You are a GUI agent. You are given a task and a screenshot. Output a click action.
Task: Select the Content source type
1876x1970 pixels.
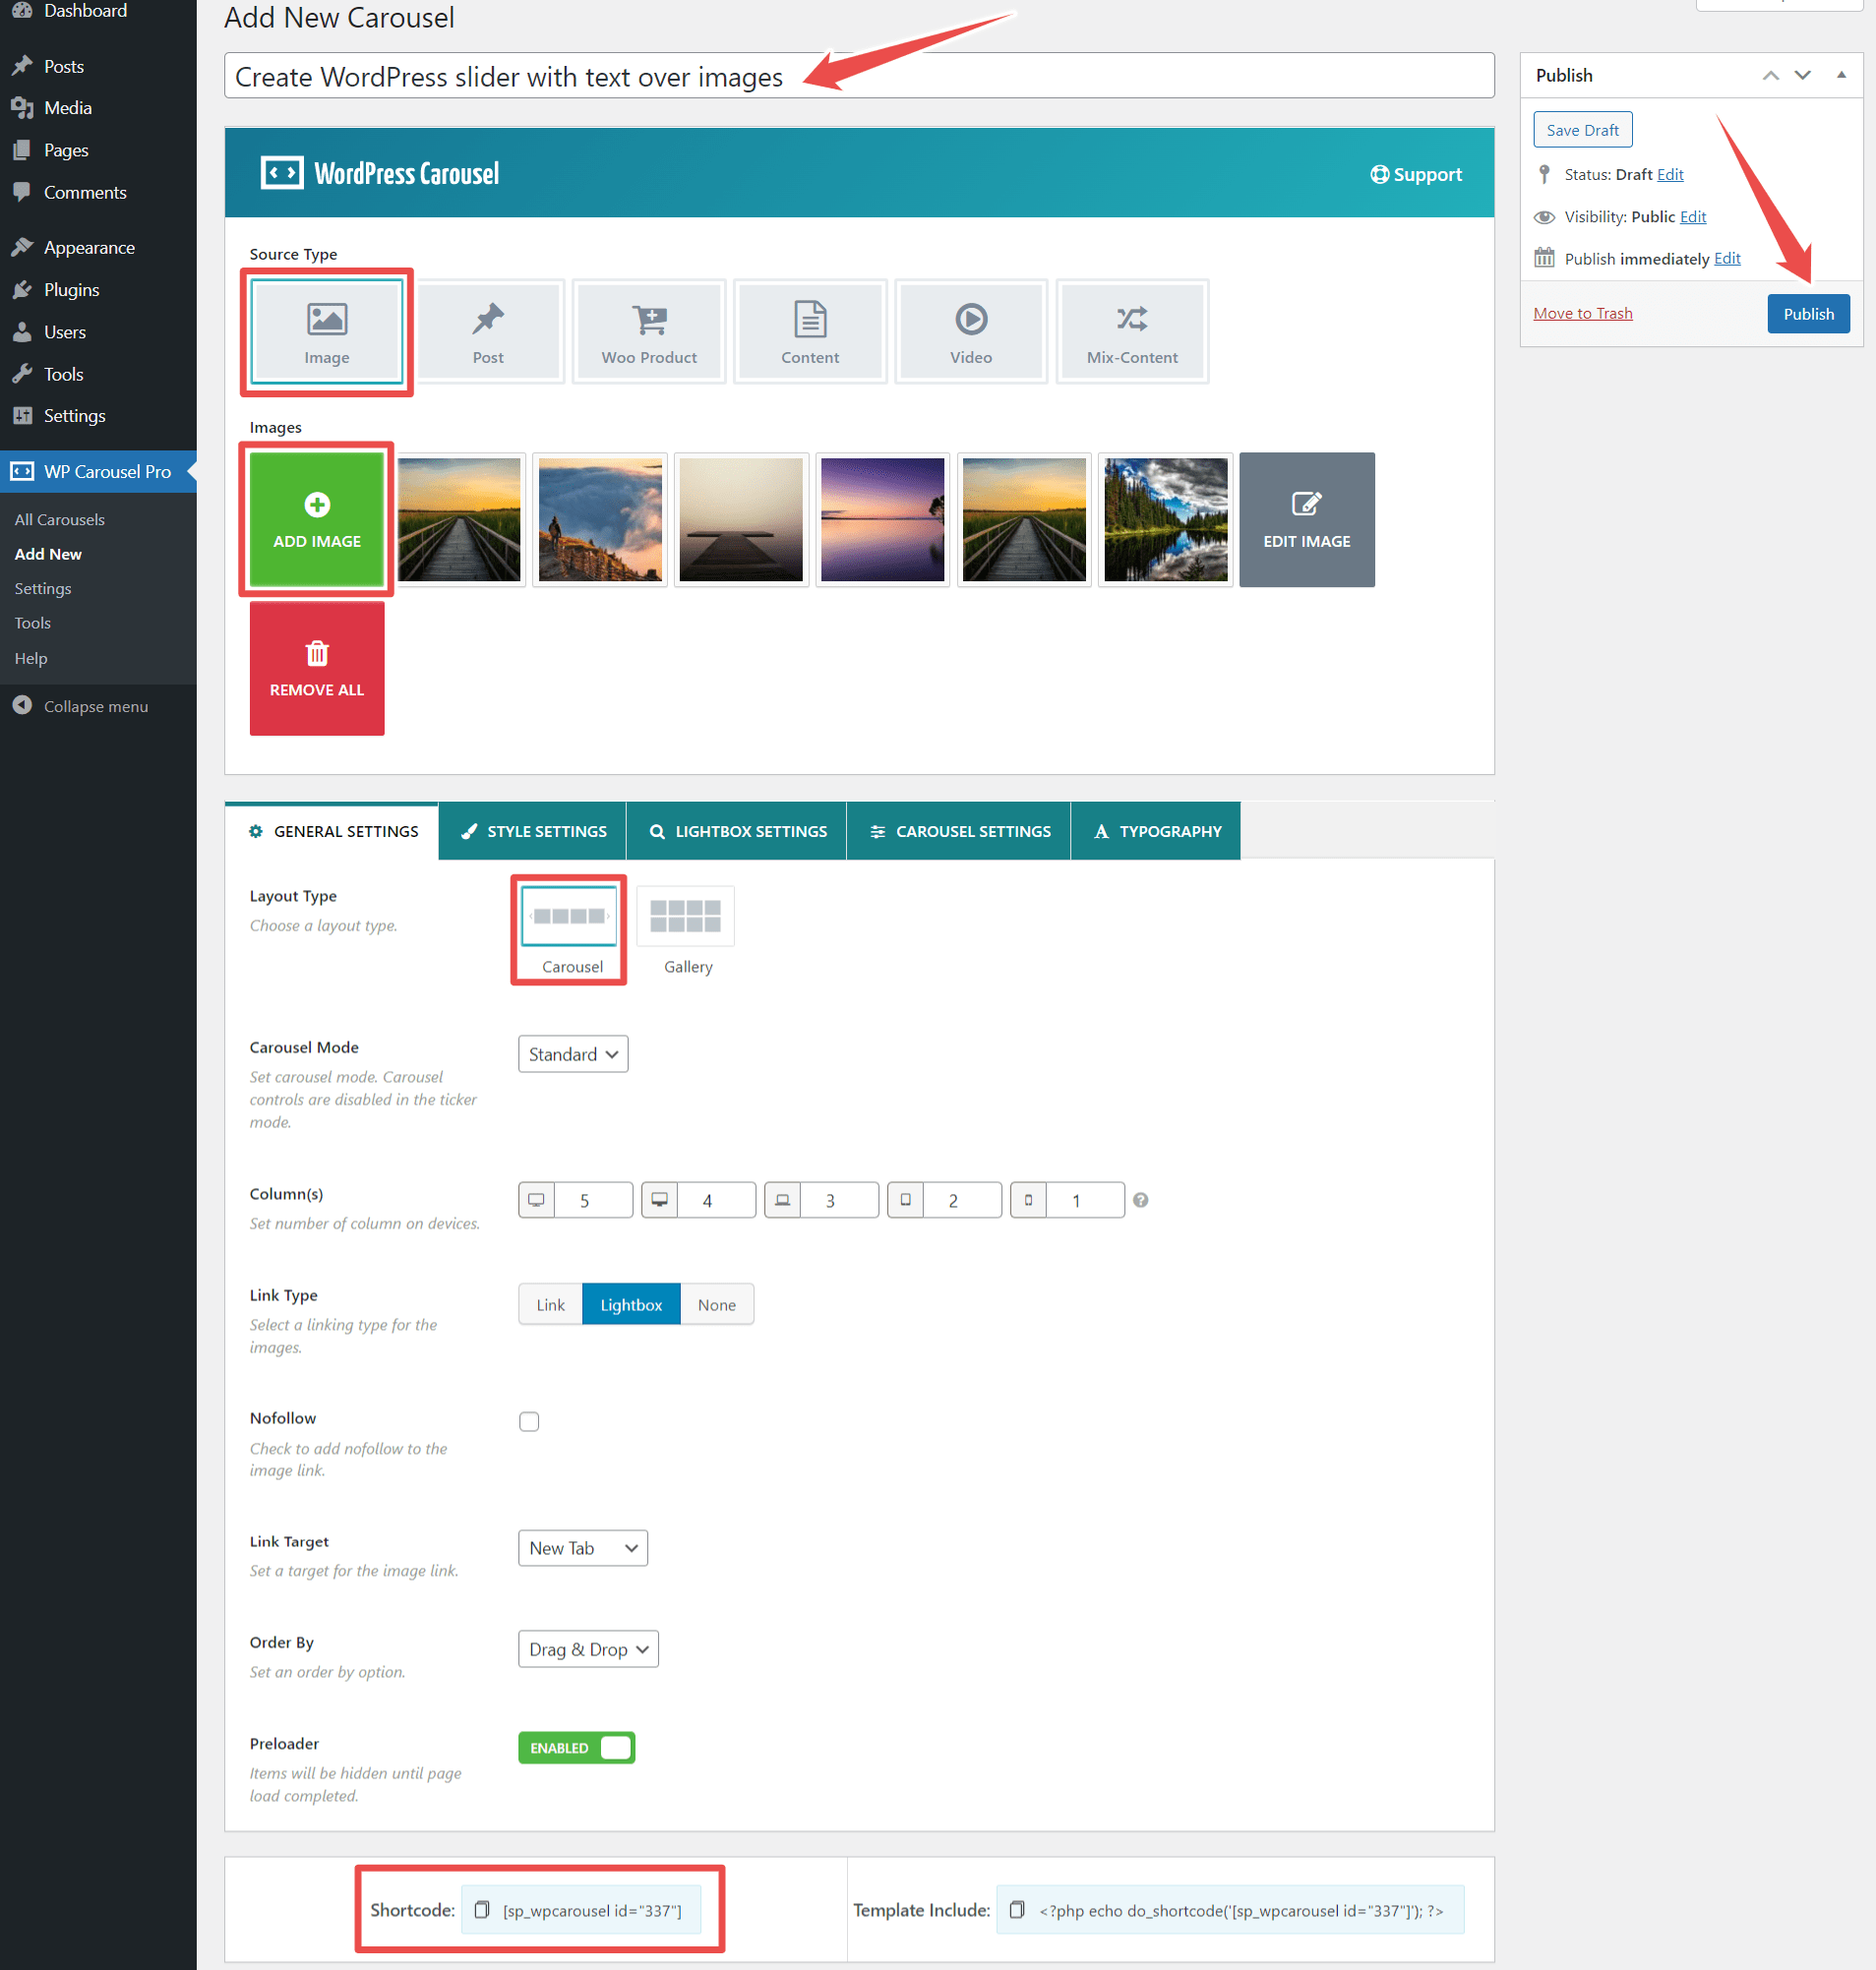click(x=809, y=331)
